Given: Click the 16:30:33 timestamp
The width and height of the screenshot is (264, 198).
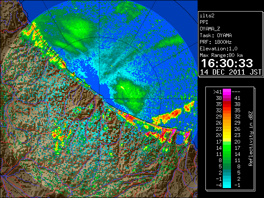Looking at the screenshot, I should click(x=227, y=63).
